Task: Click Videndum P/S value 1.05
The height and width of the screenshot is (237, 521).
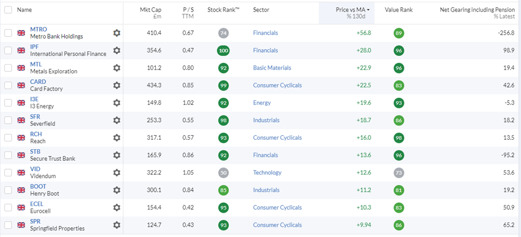Action: point(188,172)
